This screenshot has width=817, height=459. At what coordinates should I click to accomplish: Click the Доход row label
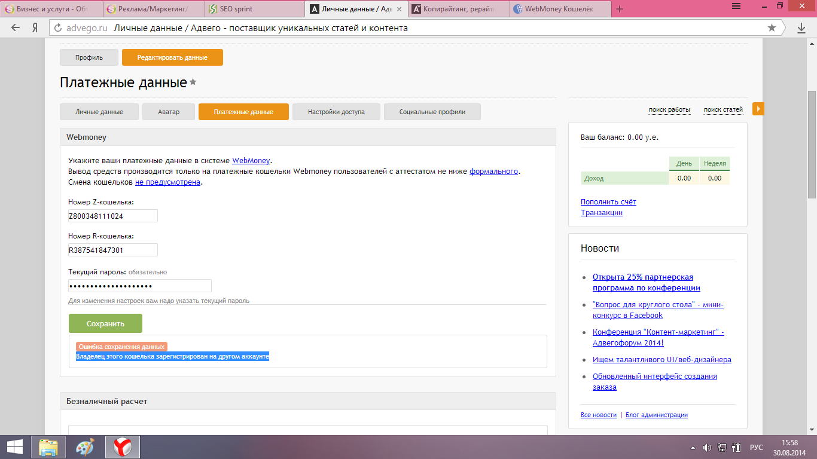click(624, 178)
